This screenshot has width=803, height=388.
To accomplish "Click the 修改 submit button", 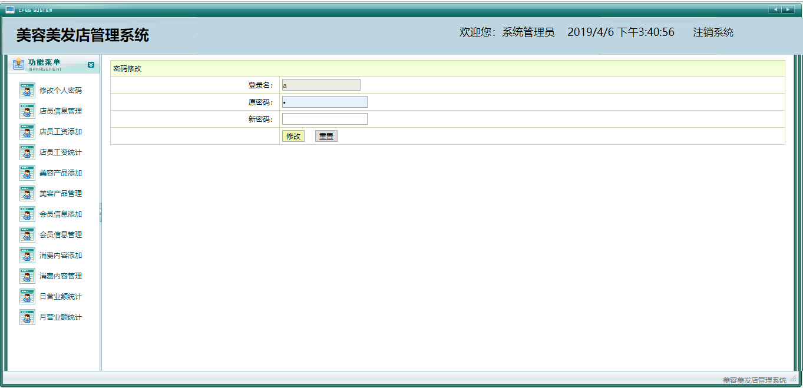I will (293, 137).
